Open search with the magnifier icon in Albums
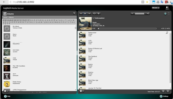This screenshot has width=173, height=99. (74, 13)
